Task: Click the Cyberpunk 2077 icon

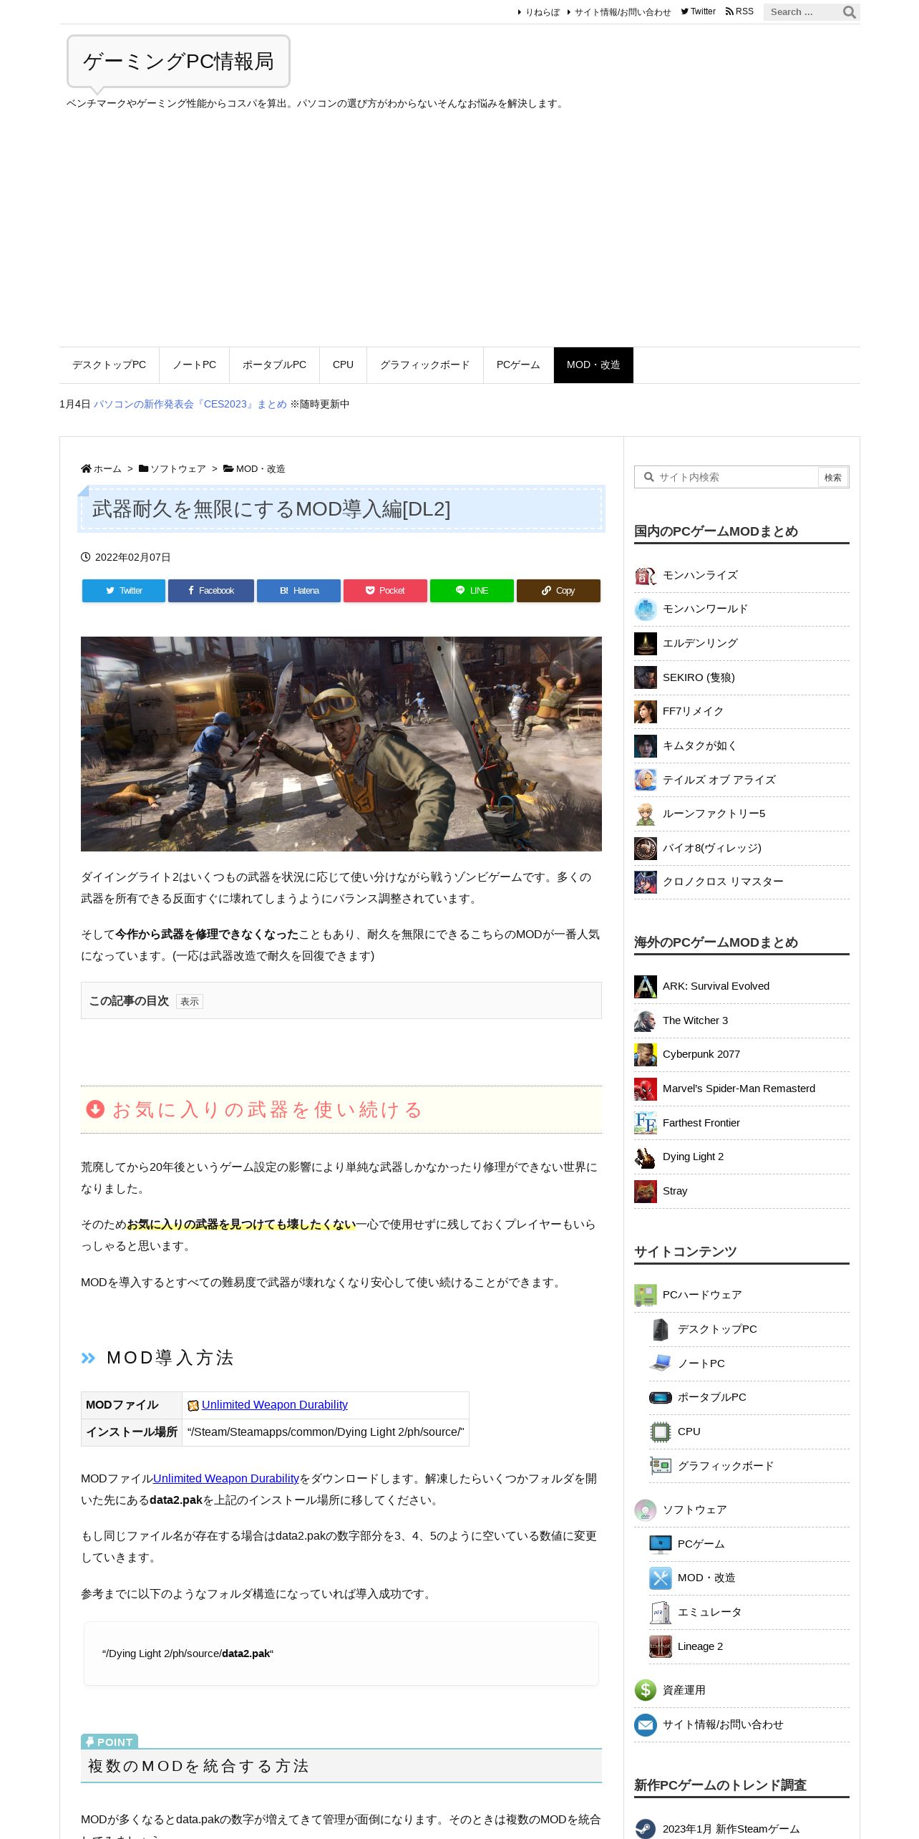Action: 645,1055
